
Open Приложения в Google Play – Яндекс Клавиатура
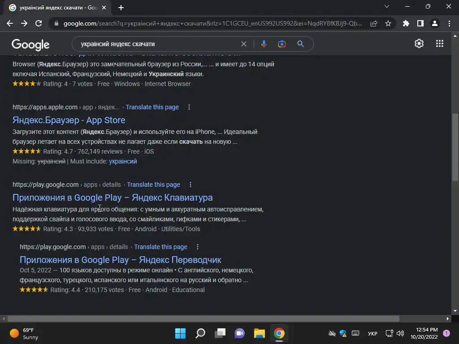pyautogui.click(x=113, y=198)
